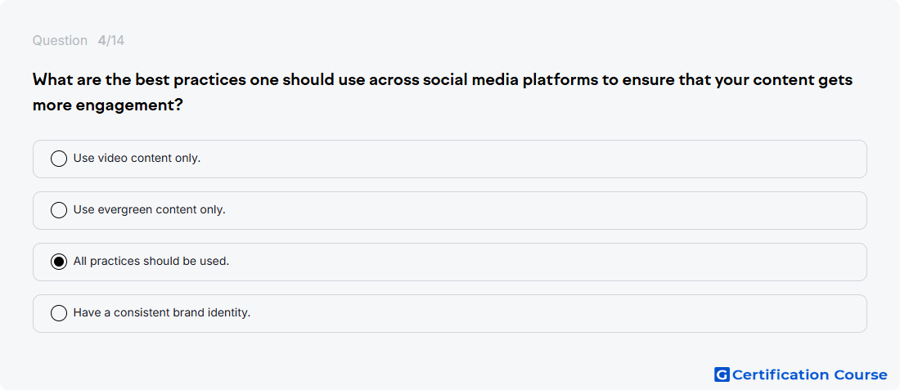Pick the 'Have a consistent brand identity' radio button
900x390 pixels.
pos(59,313)
